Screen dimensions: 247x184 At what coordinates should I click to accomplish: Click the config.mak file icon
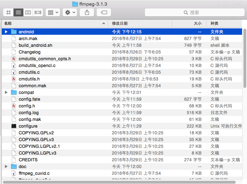coord(14,119)
